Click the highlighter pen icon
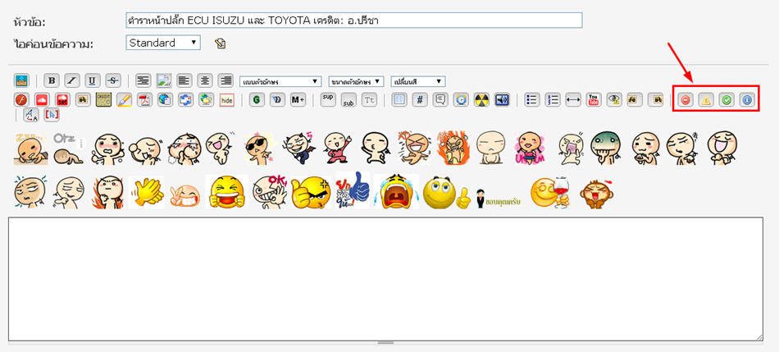This screenshot has width=779, height=352. (x=124, y=100)
